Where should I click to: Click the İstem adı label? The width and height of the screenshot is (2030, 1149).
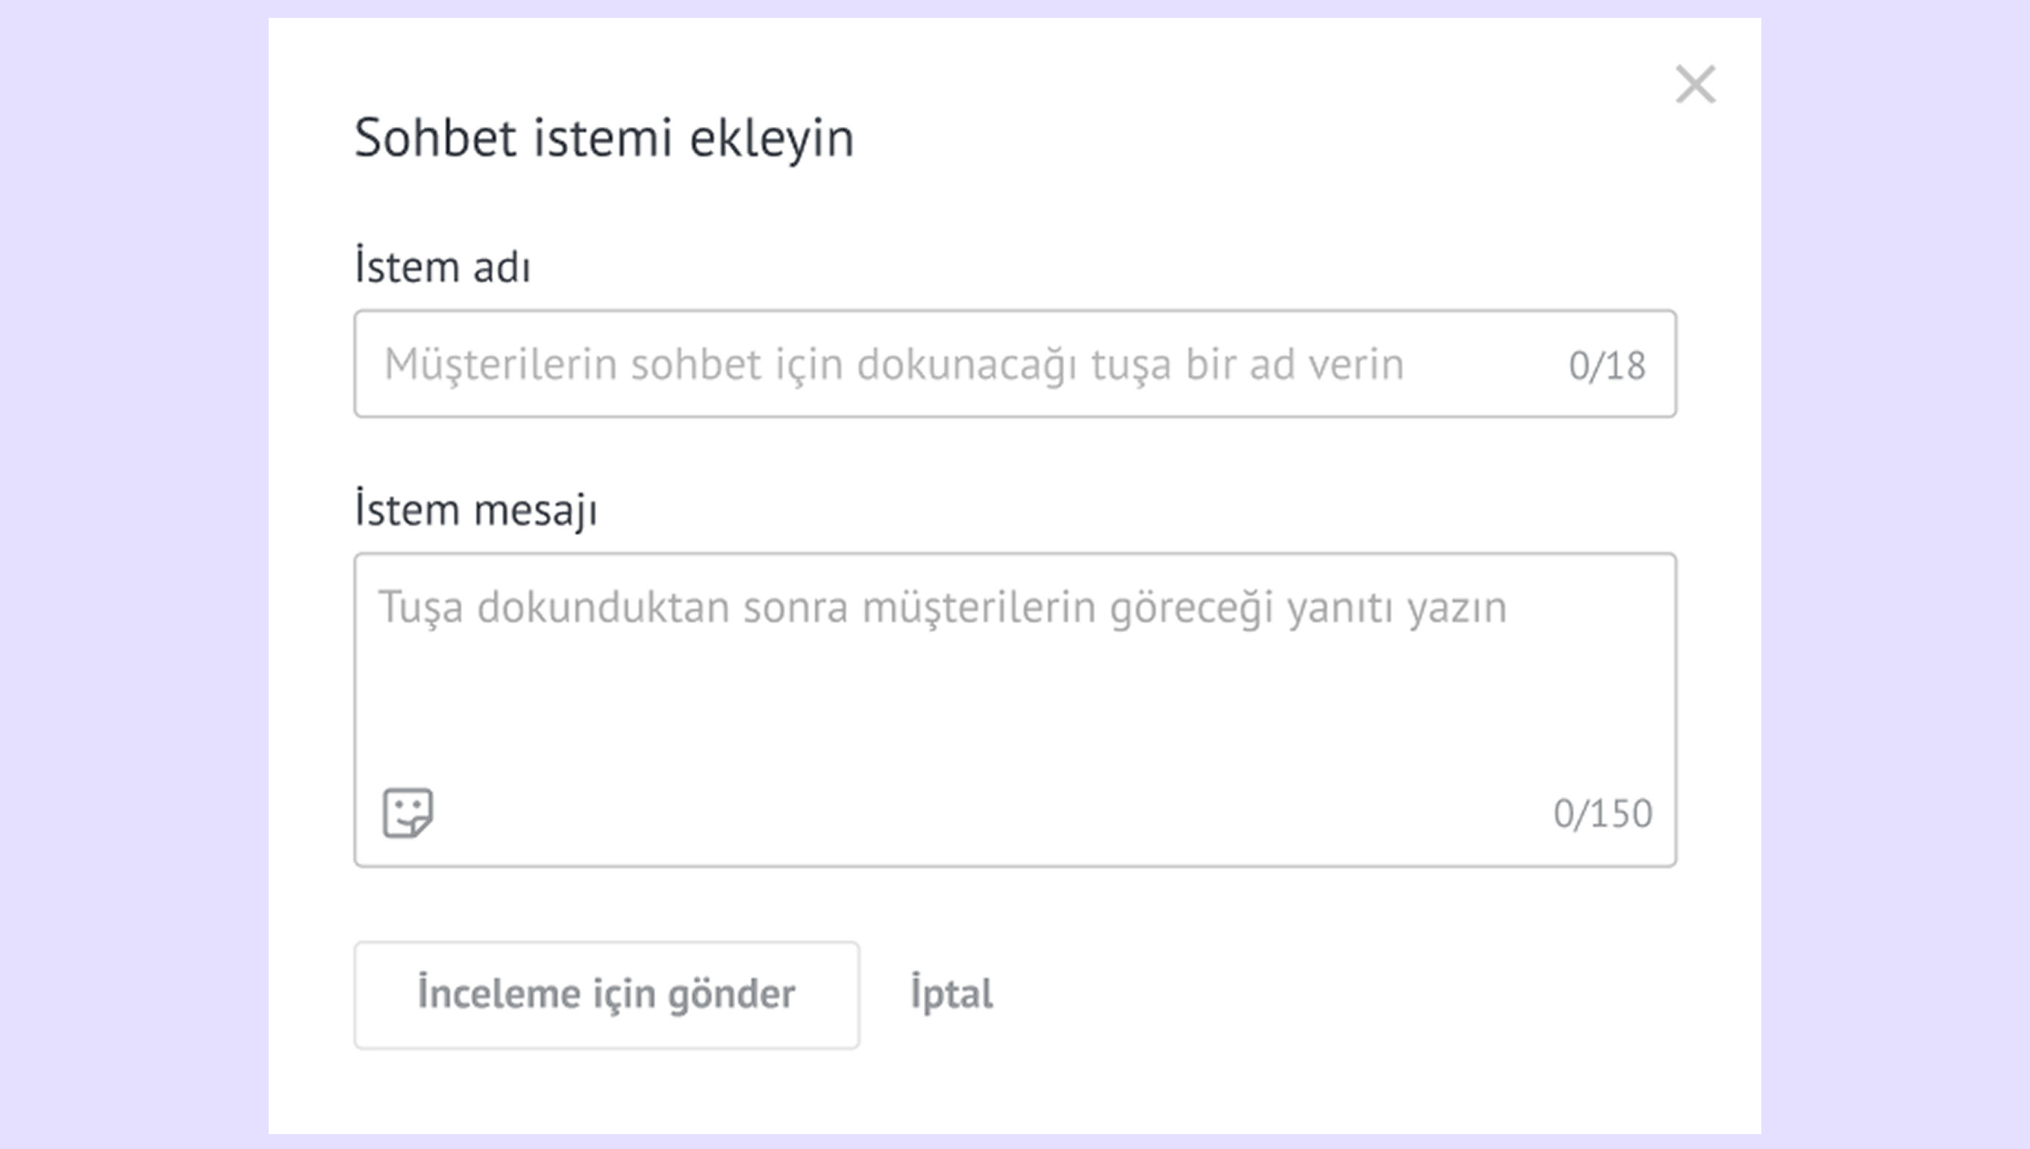[442, 266]
